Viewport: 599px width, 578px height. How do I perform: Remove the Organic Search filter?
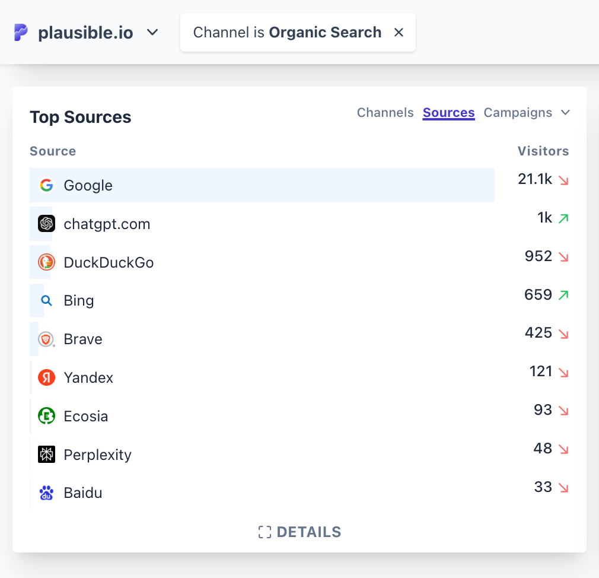click(x=399, y=33)
